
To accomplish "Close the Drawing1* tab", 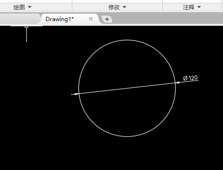I will click(x=91, y=19).
